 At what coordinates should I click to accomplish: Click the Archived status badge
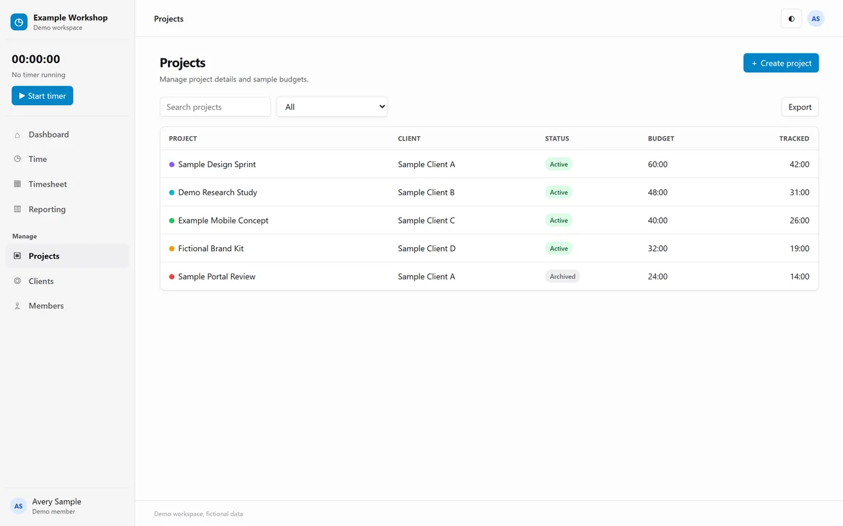(x=562, y=277)
